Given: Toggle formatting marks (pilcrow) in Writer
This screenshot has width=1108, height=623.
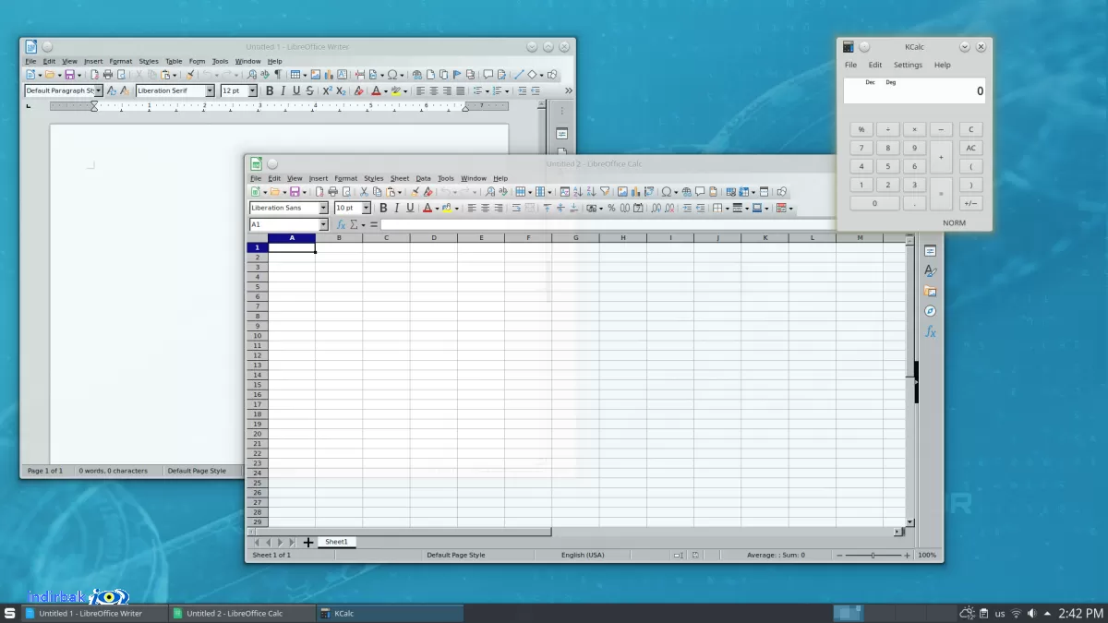Looking at the screenshot, I should click(277, 75).
